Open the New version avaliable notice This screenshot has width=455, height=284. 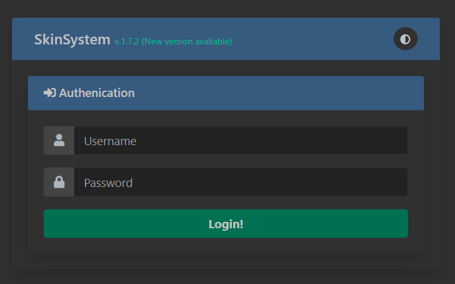click(x=186, y=42)
